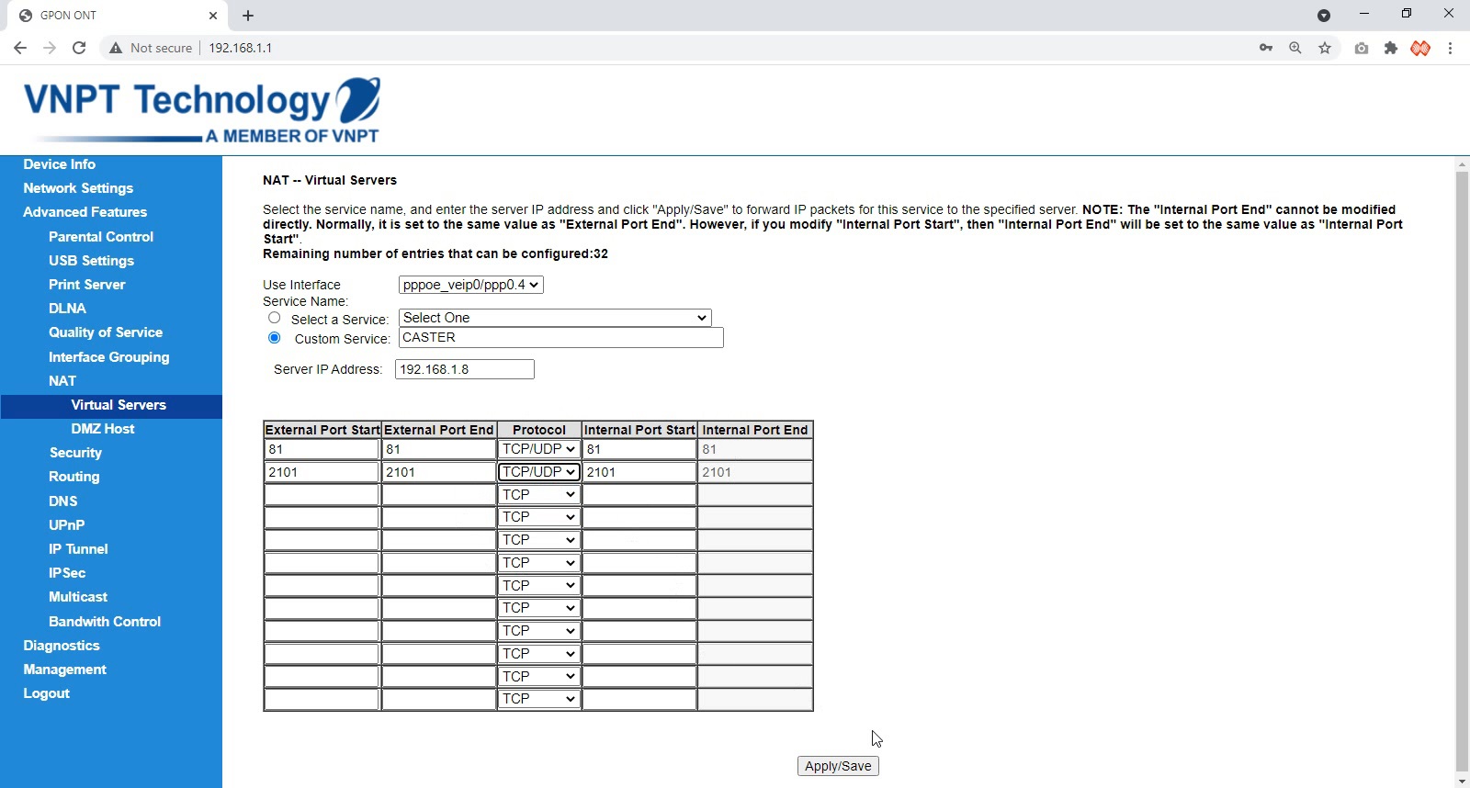Choose the Select a Service radio button
This screenshot has width=1470, height=788.
[x=275, y=318]
